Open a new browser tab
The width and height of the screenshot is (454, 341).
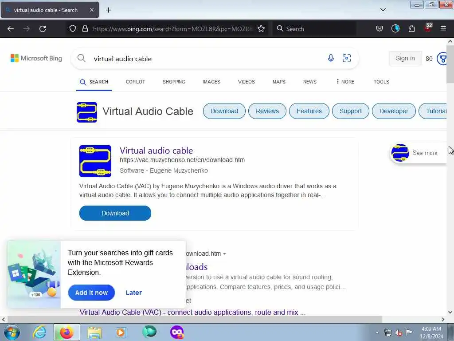108,10
